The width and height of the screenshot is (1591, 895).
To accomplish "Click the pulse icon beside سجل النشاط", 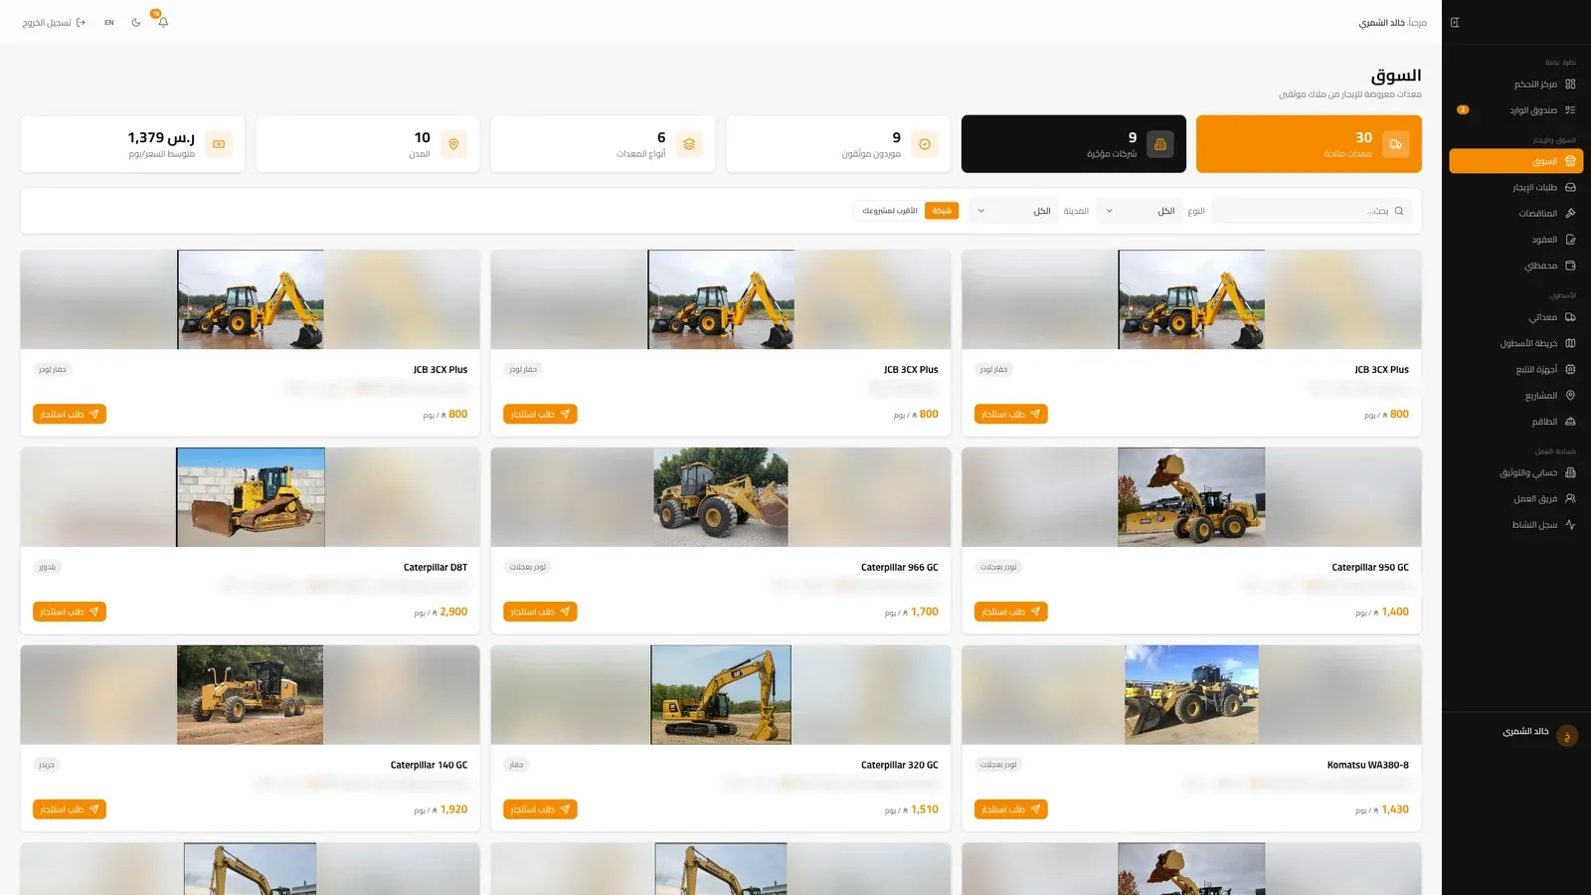I will click(1570, 524).
